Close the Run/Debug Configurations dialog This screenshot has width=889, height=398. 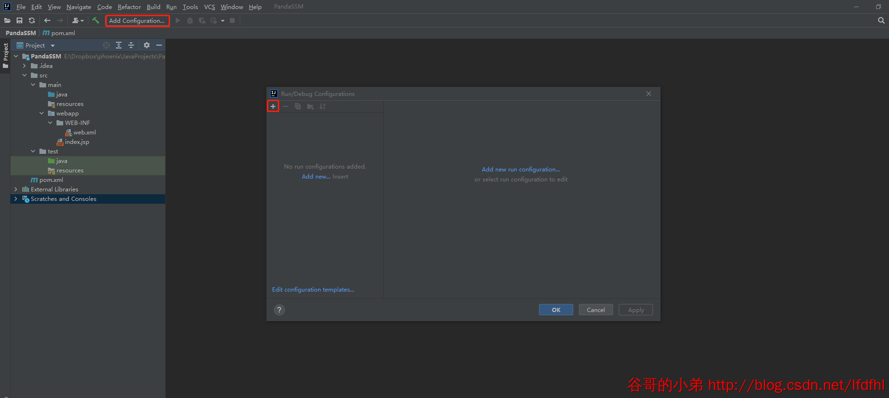point(649,94)
